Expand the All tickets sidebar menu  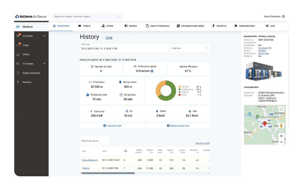pyautogui.click(x=44, y=36)
